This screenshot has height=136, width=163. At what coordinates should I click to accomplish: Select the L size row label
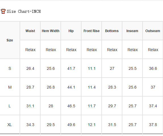pyautogui.click(x=10, y=106)
